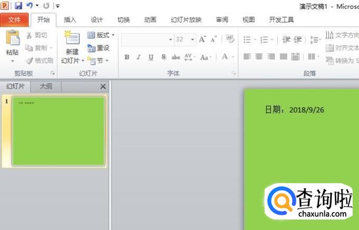Click the Save icon in quick access toolbar

point(18,6)
